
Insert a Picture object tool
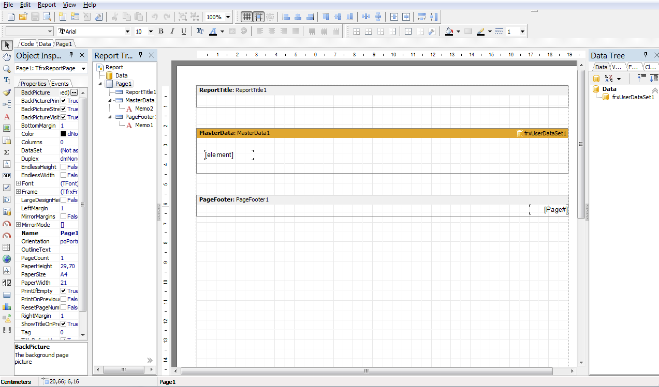click(x=7, y=128)
